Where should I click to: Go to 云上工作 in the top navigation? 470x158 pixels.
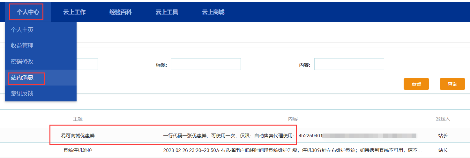pyautogui.click(x=74, y=12)
